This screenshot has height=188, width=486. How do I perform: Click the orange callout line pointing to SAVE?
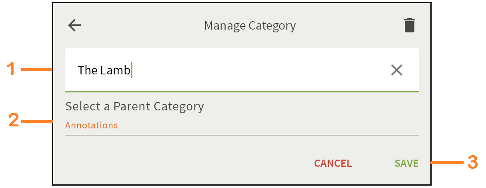tap(446, 163)
